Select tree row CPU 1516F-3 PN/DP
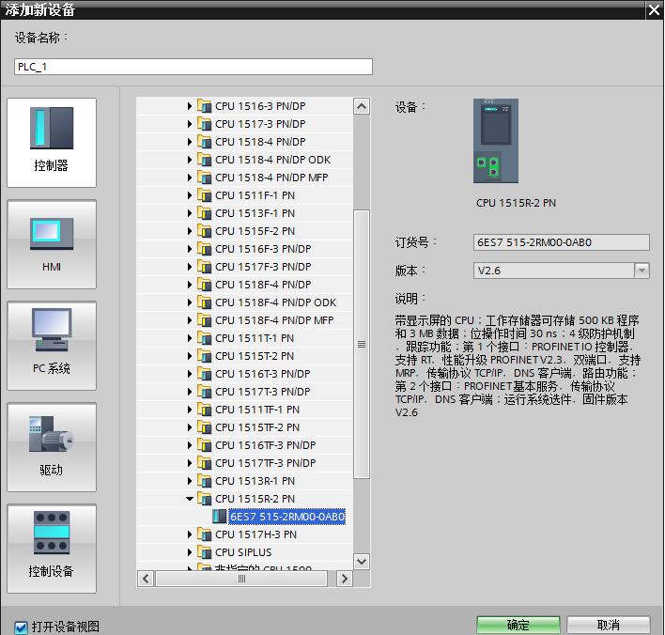Screen dimensions: 665x635 coord(245,249)
